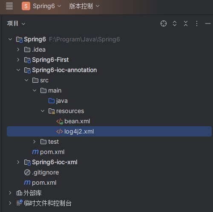The image size is (213, 212).
Task: Select the Spring6-ioc-annotation module name
Action: [x=64, y=70]
